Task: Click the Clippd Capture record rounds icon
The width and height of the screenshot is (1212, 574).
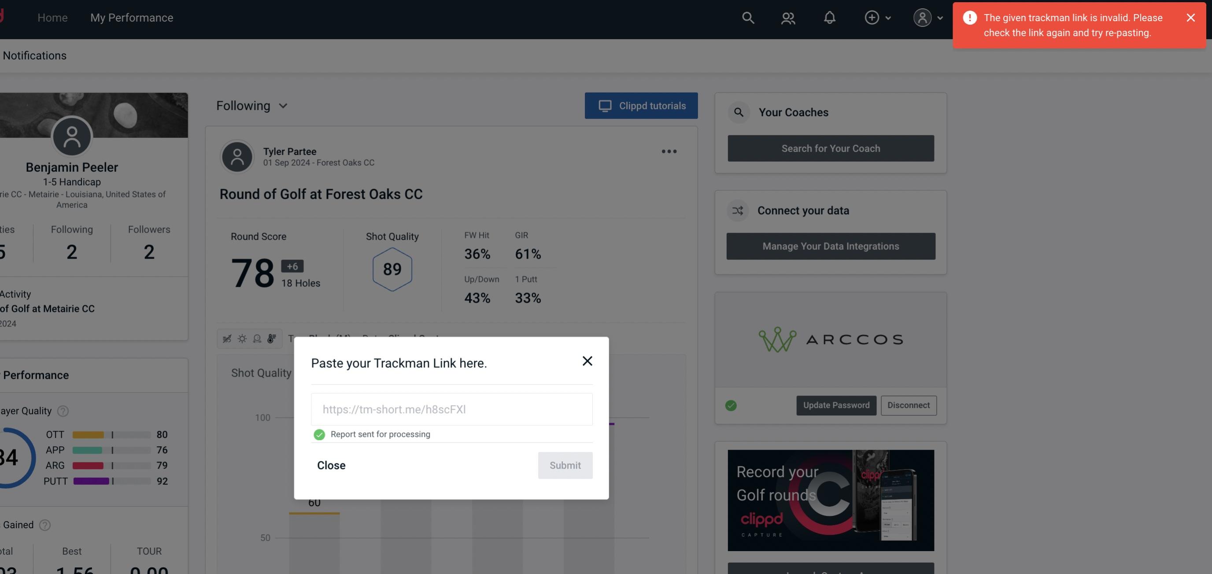Action: 830,500
